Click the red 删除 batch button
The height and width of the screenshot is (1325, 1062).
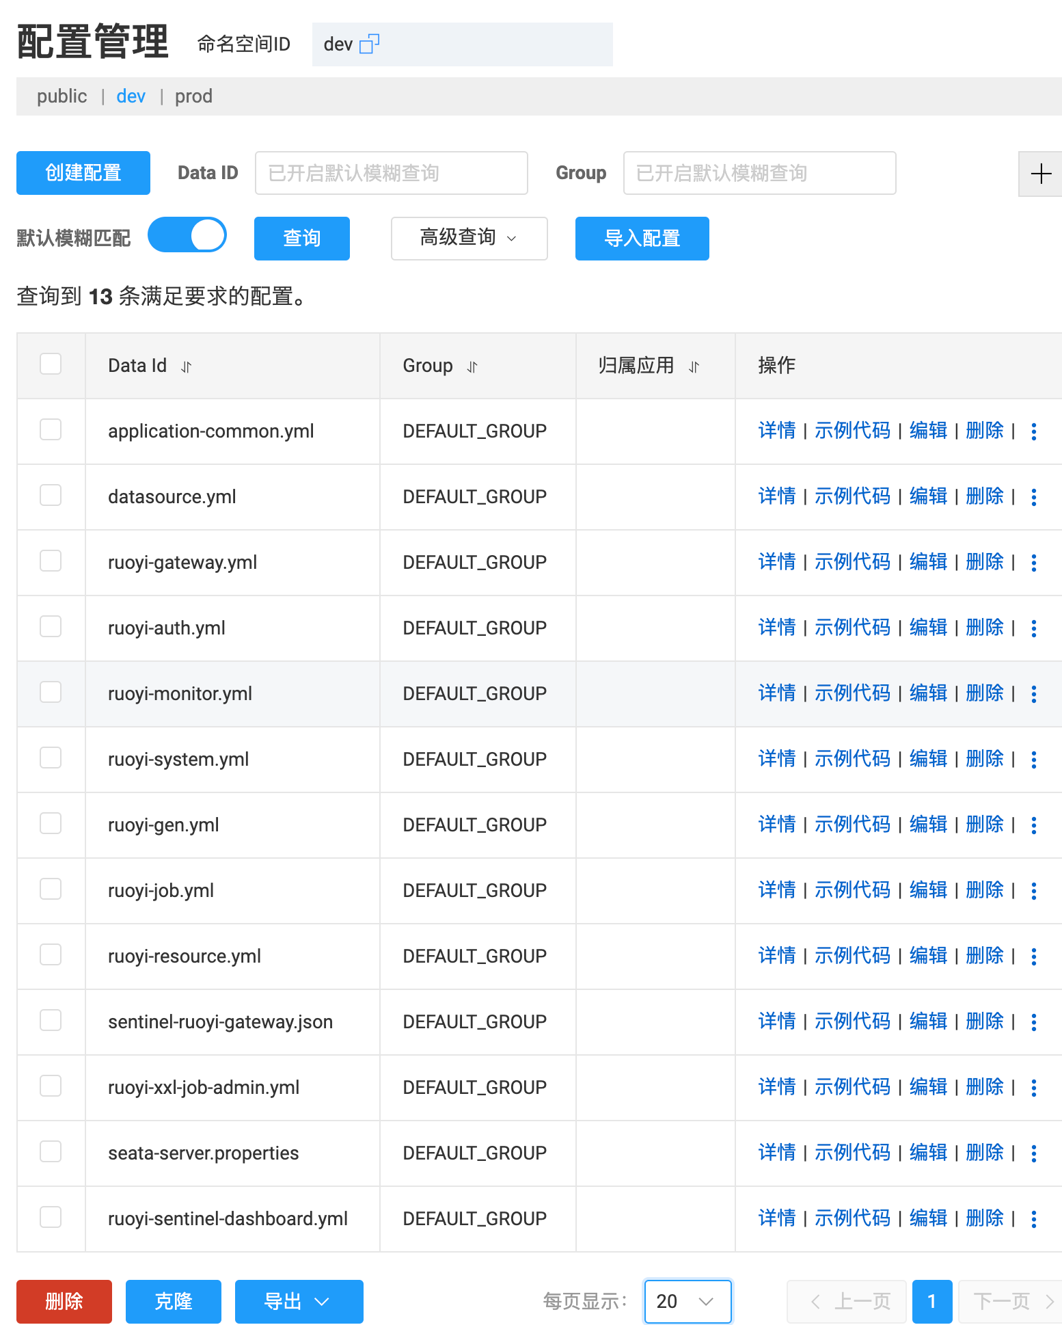(x=64, y=1302)
